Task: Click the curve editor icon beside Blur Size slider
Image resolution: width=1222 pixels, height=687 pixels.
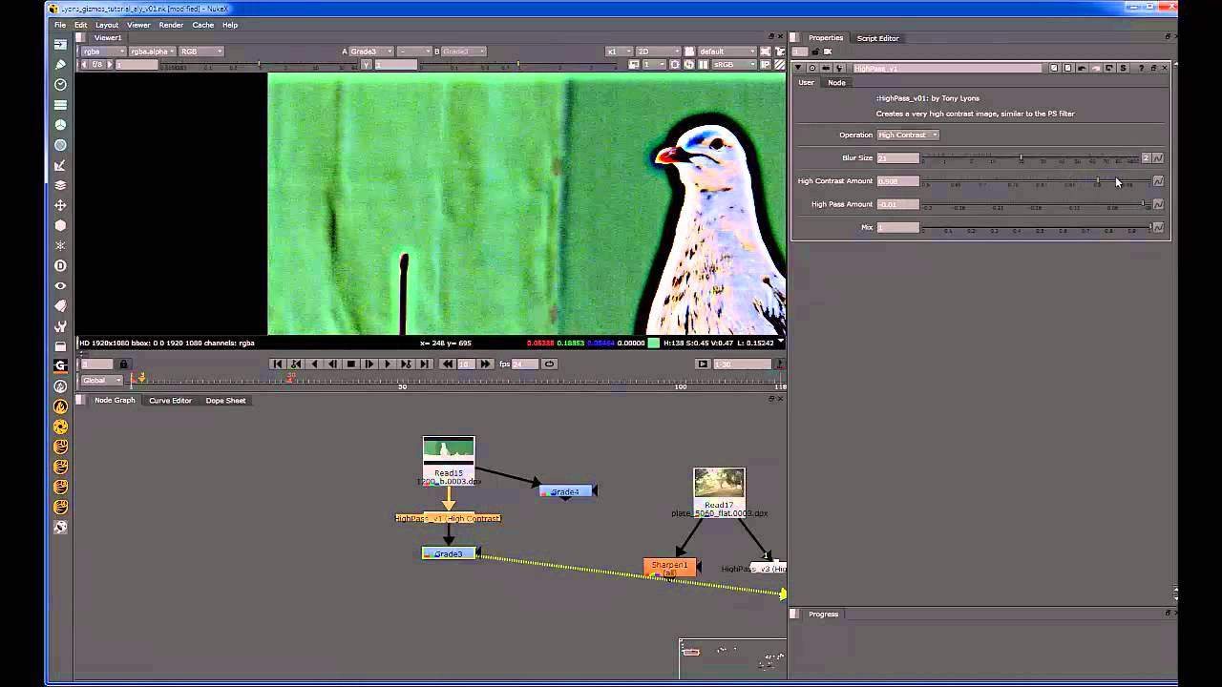Action: coord(1158,157)
